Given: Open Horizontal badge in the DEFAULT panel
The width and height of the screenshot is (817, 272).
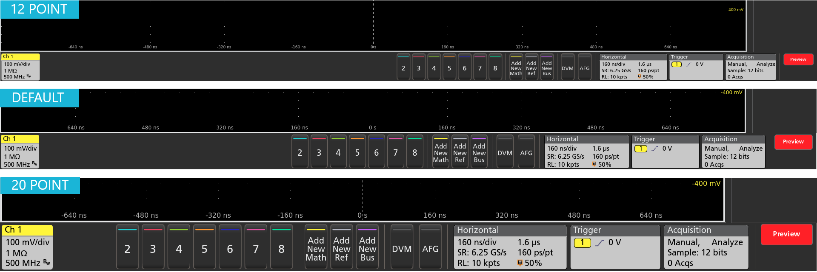Looking at the screenshot, I should click(x=587, y=151).
